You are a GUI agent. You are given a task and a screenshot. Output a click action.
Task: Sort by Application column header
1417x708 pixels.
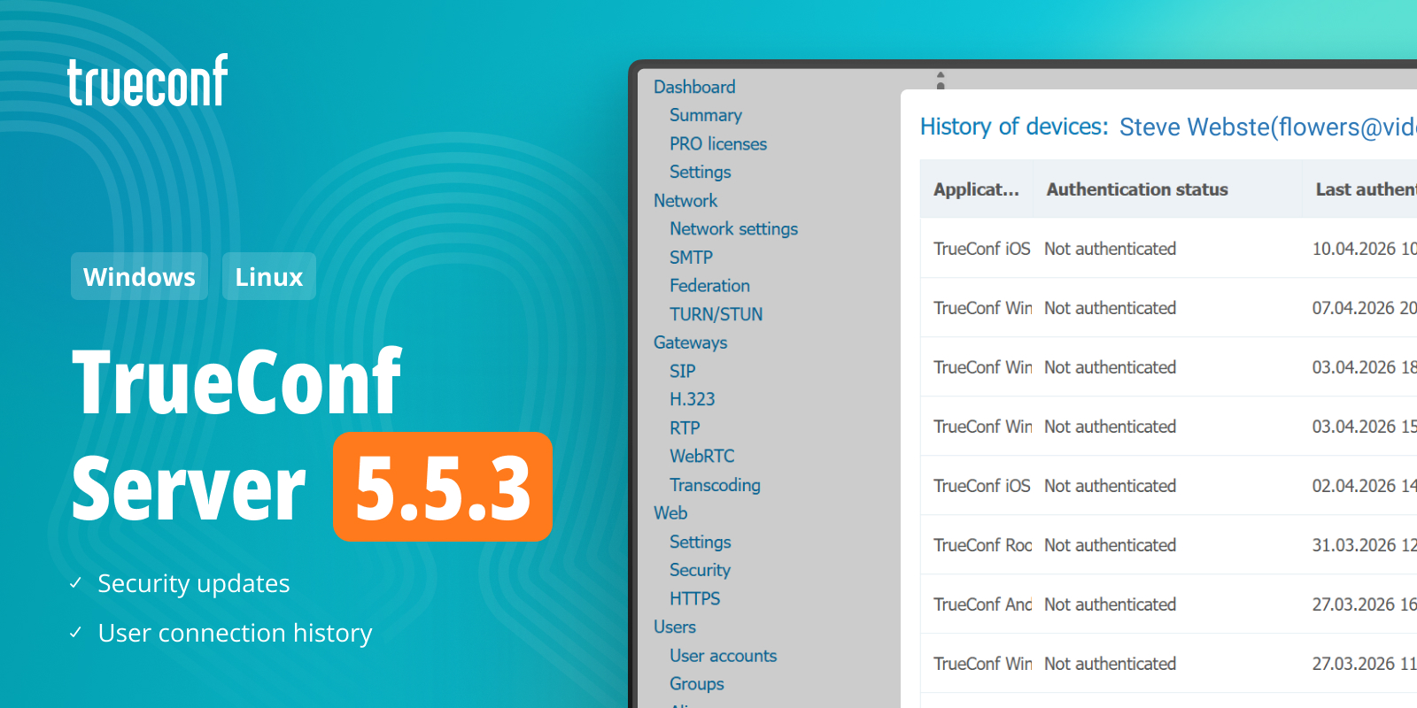pyautogui.click(x=976, y=189)
